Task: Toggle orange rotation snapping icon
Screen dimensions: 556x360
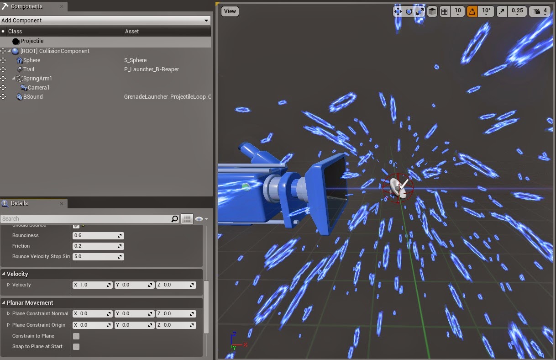Action: pos(472,11)
